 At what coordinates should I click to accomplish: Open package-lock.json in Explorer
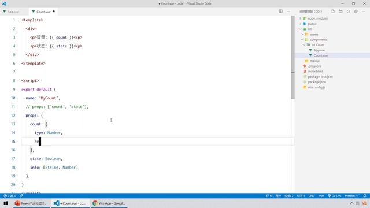pyautogui.click(x=320, y=77)
